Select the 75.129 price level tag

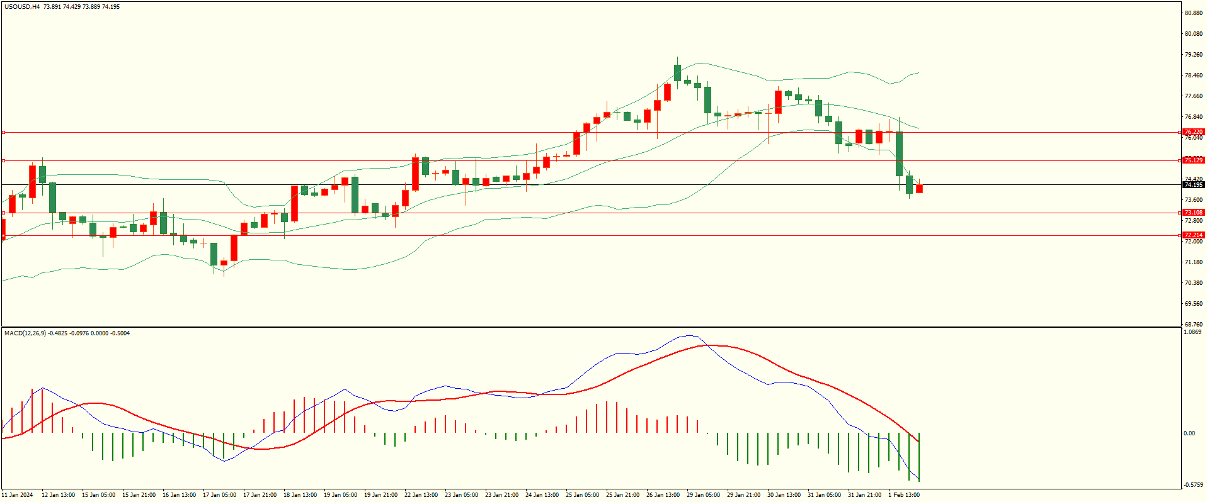click(1194, 160)
